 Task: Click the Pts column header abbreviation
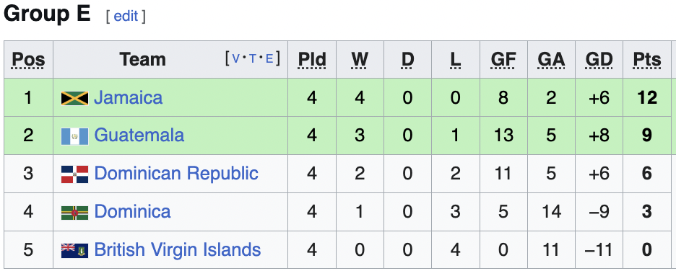tap(646, 60)
